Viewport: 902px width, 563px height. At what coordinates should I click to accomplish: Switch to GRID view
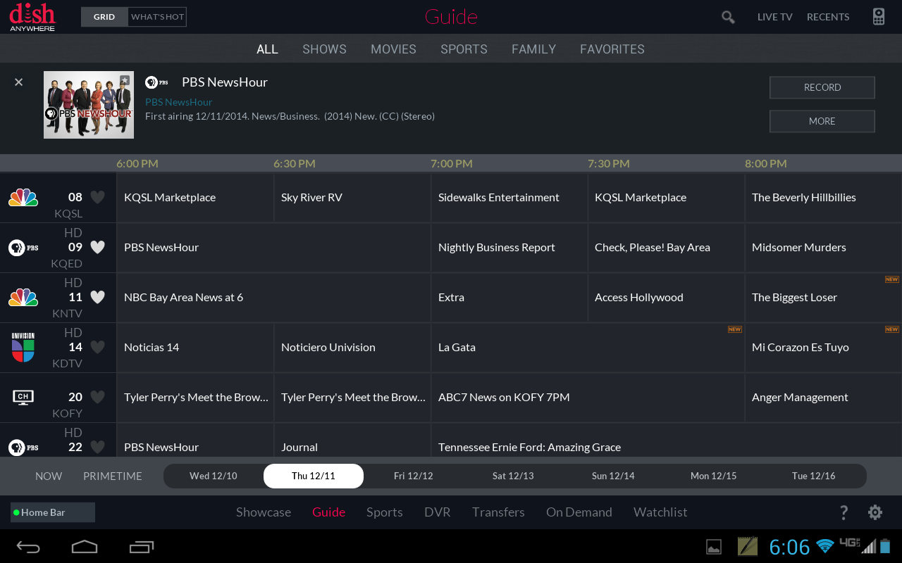104,17
